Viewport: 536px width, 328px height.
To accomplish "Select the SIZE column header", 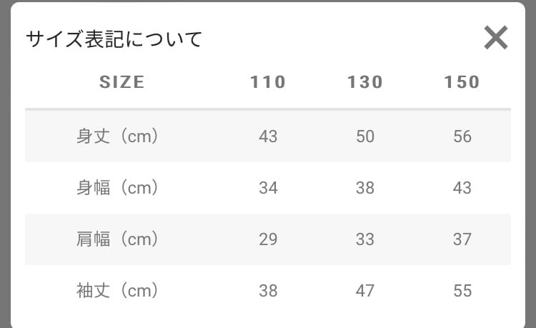I will click(x=121, y=82).
